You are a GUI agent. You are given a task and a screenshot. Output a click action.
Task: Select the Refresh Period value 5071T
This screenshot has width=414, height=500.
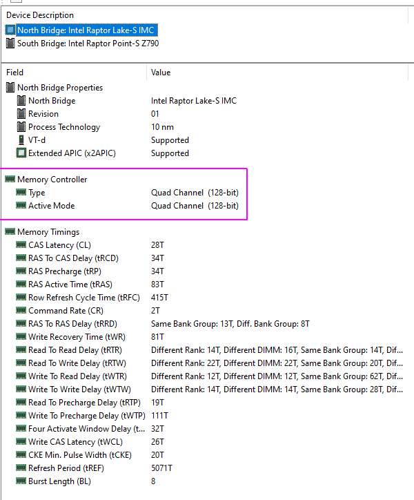(x=161, y=468)
